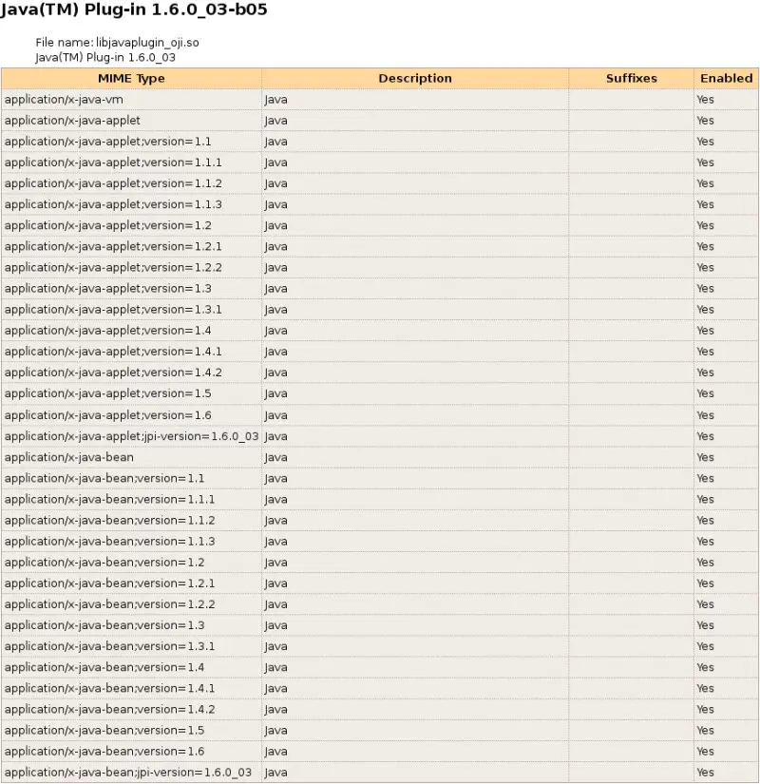760x784 pixels.
Task: Click the Enabled column header
Action: (726, 79)
